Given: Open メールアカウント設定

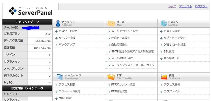Looking at the screenshot, I should (x=125, y=31).
